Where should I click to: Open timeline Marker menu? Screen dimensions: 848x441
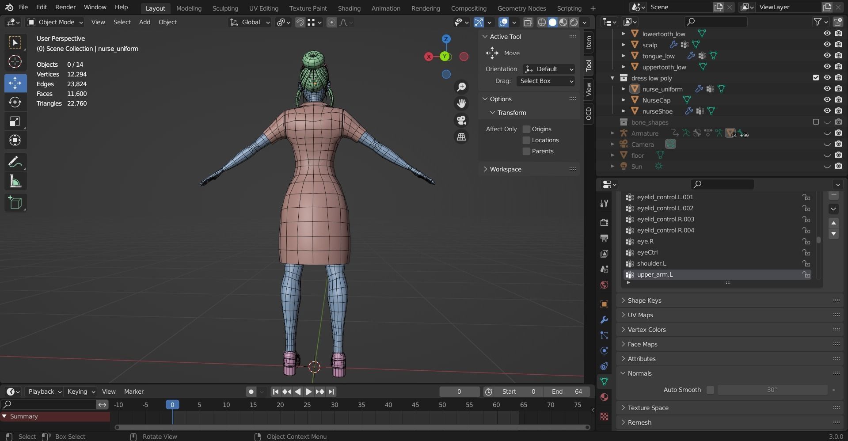[x=134, y=392]
